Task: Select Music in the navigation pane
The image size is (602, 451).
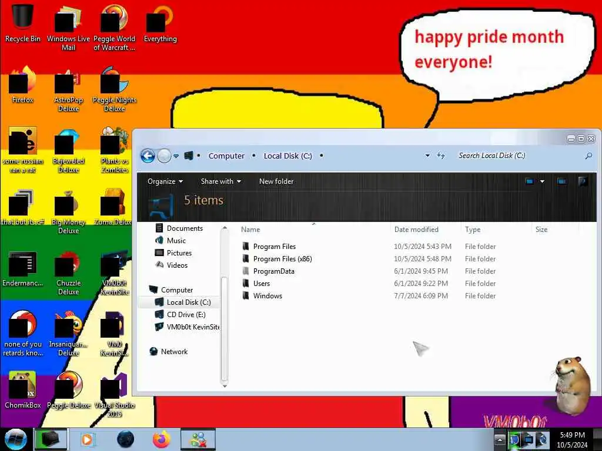Action: pos(171,240)
